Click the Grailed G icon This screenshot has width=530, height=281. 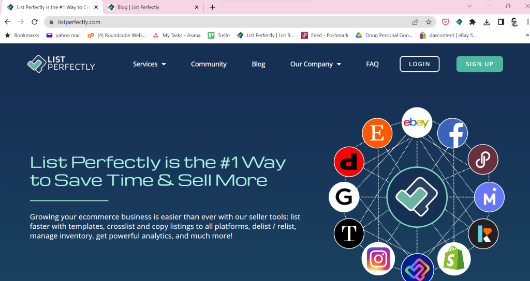(x=344, y=197)
